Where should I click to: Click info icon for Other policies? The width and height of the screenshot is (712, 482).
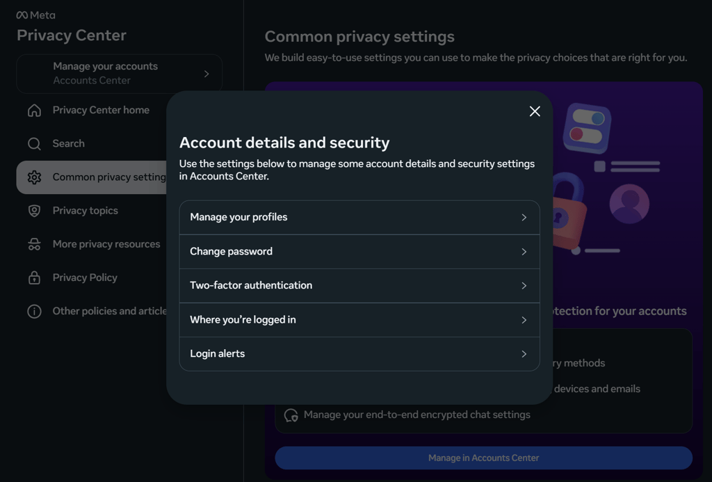34,311
